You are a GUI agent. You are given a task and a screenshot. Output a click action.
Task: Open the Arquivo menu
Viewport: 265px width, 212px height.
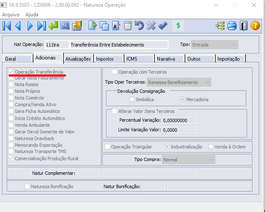(x=11, y=15)
